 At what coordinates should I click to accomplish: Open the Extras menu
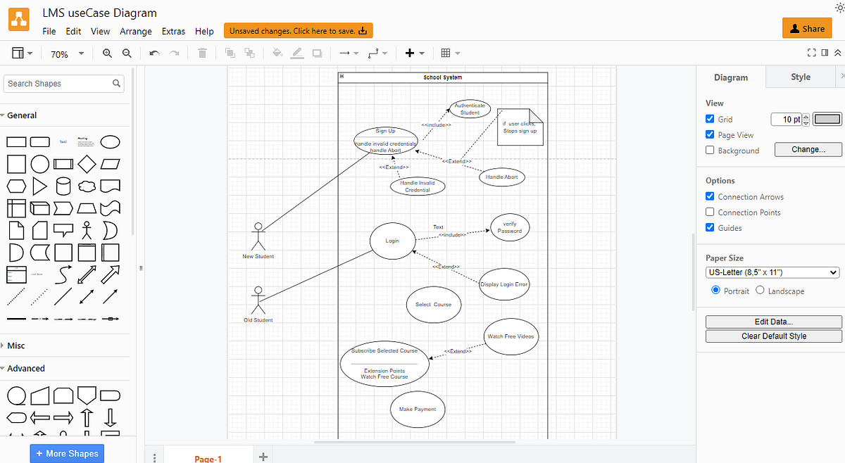(173, 31)
